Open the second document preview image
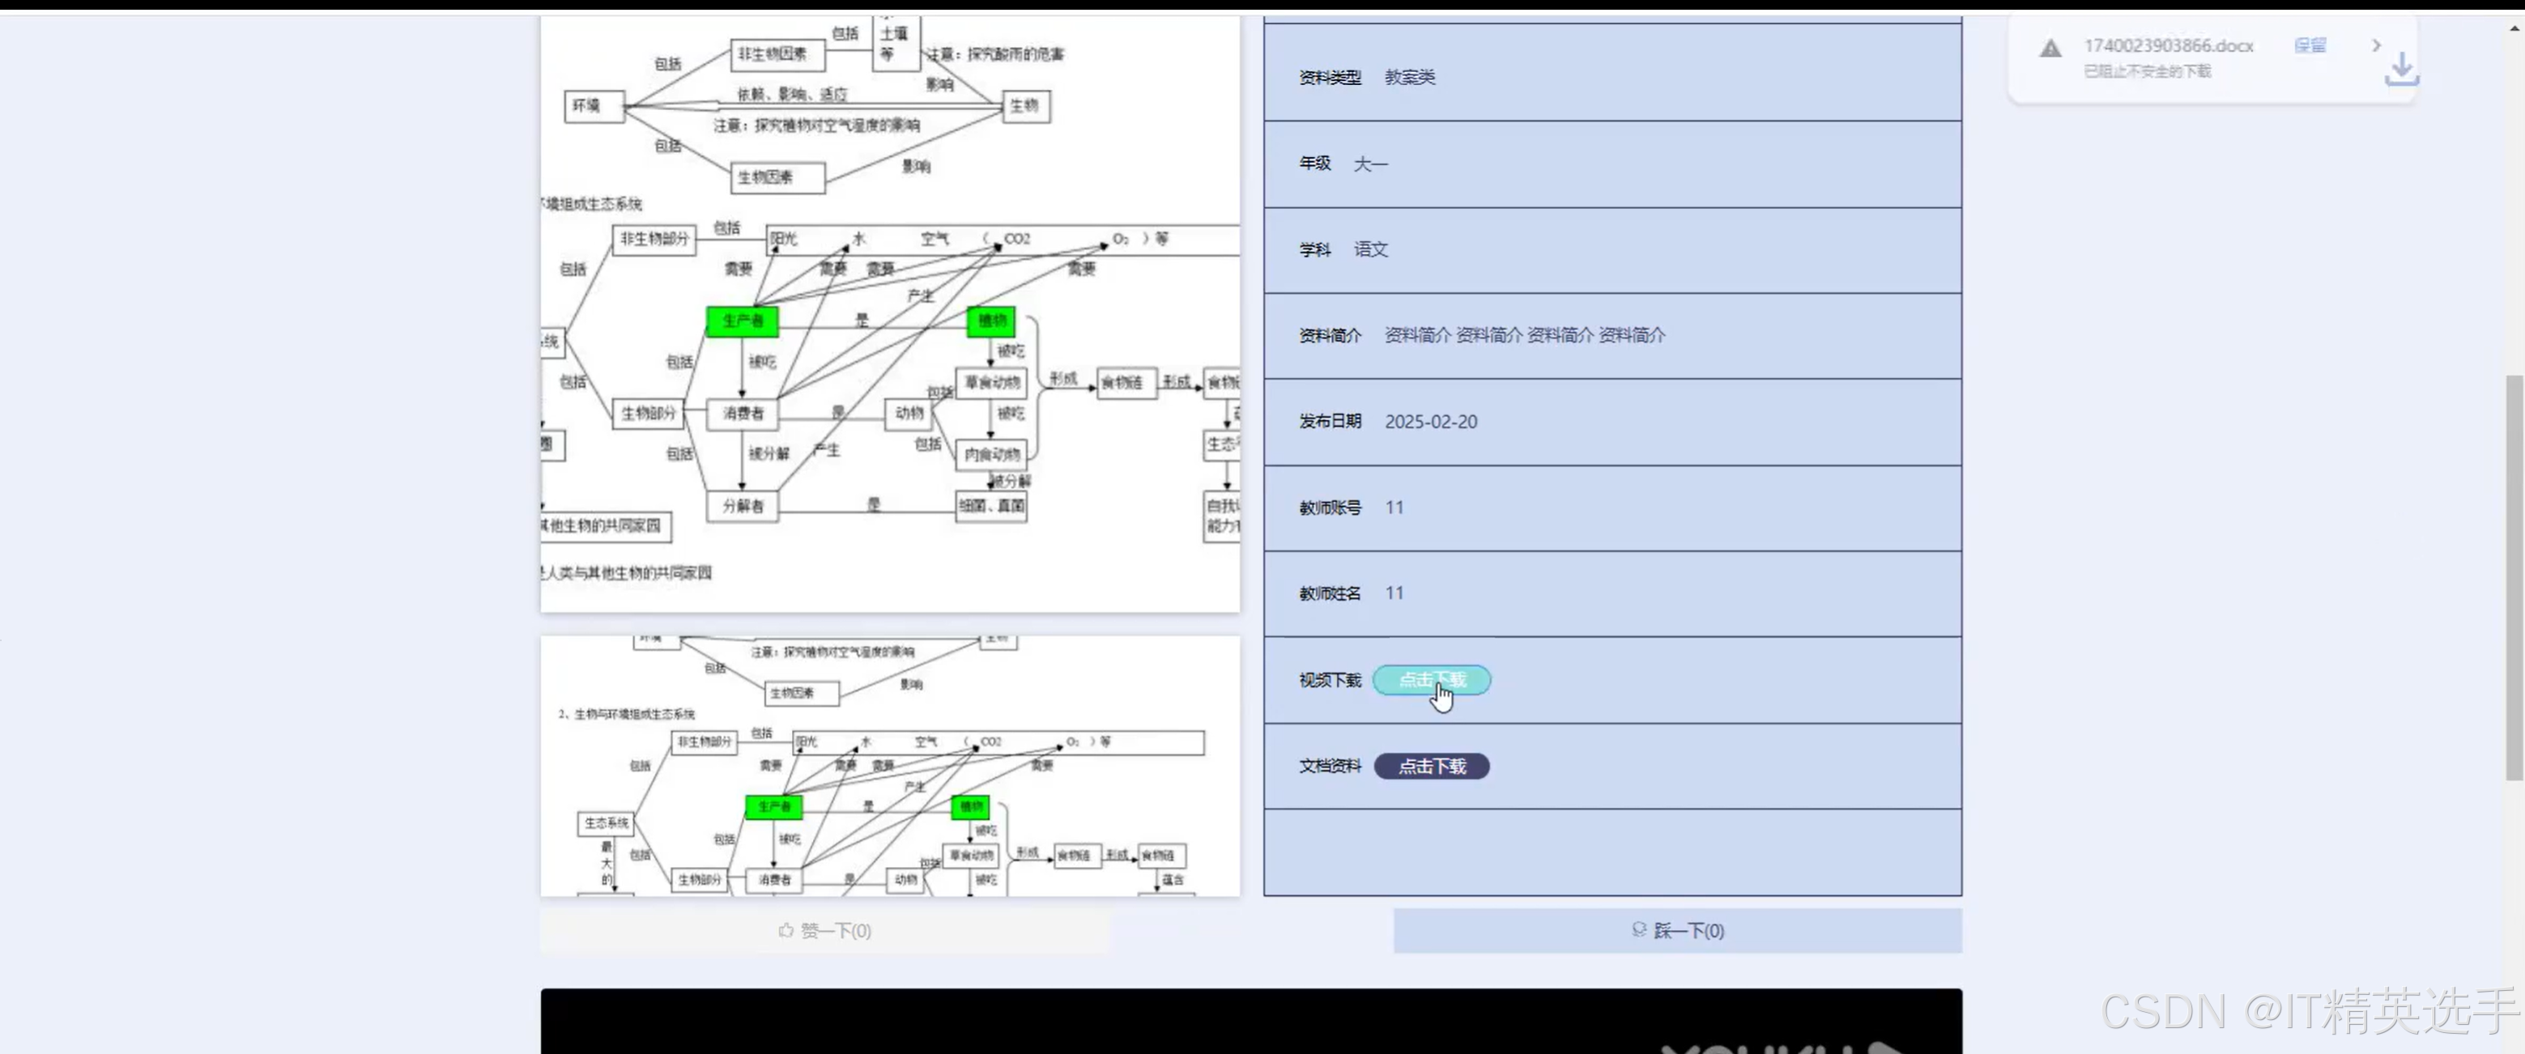 tap(889, 766)
